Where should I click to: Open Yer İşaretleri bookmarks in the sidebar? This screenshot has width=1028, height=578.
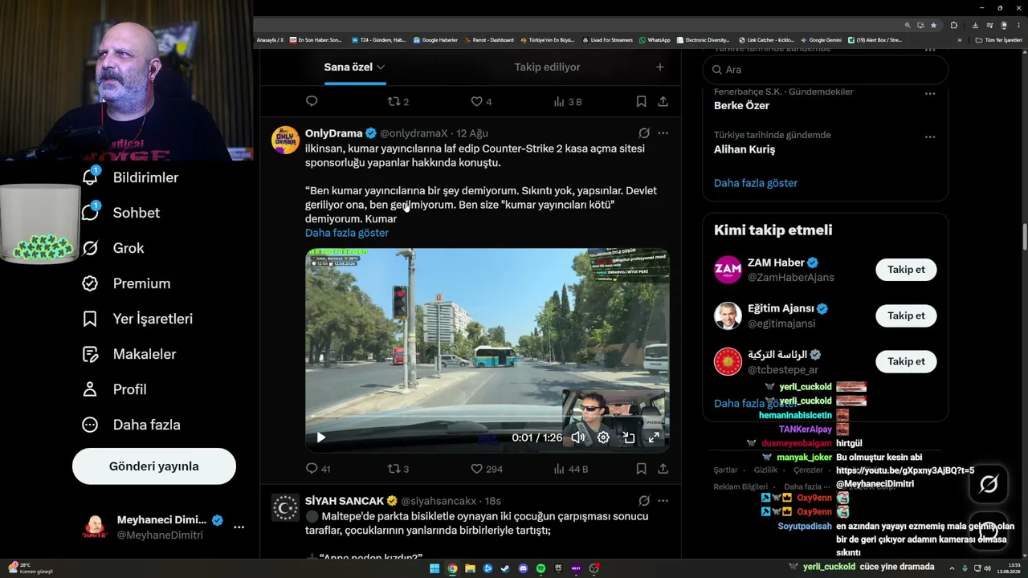[x=137, y=319]
